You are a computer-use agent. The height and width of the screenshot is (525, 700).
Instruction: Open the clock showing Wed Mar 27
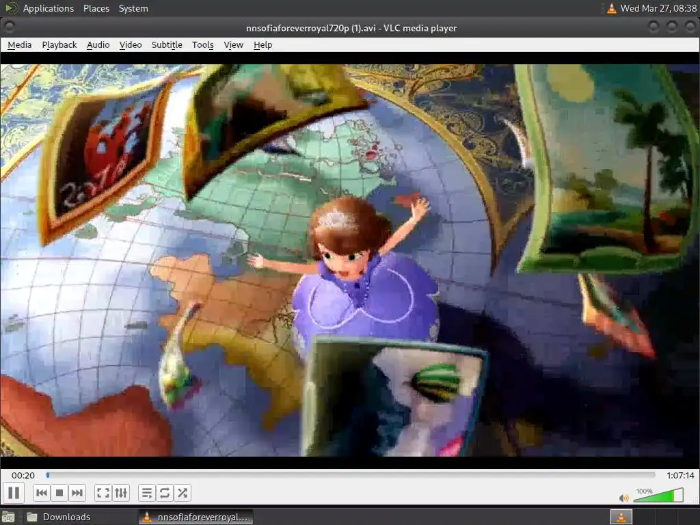click(658, 8)
